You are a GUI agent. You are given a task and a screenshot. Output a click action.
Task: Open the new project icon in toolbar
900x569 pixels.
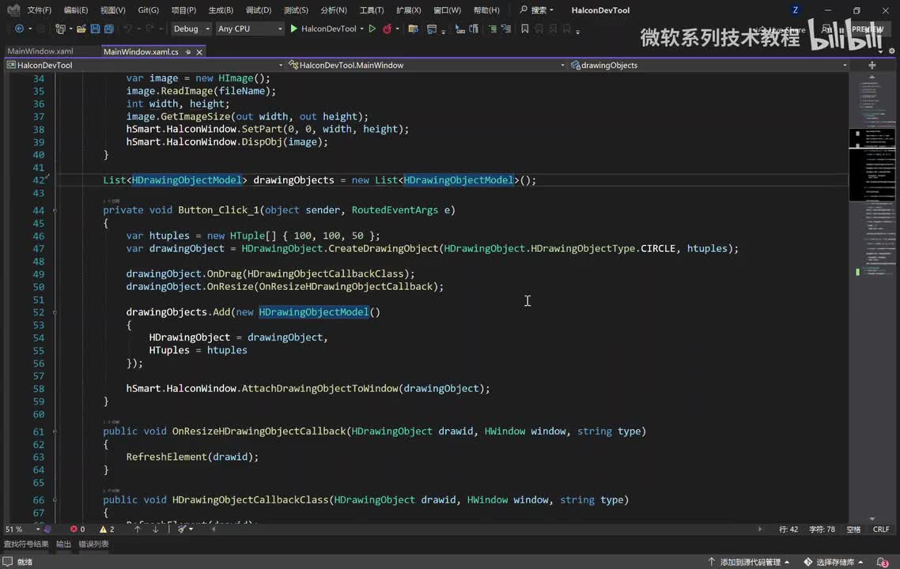click(x=59, y=28)
